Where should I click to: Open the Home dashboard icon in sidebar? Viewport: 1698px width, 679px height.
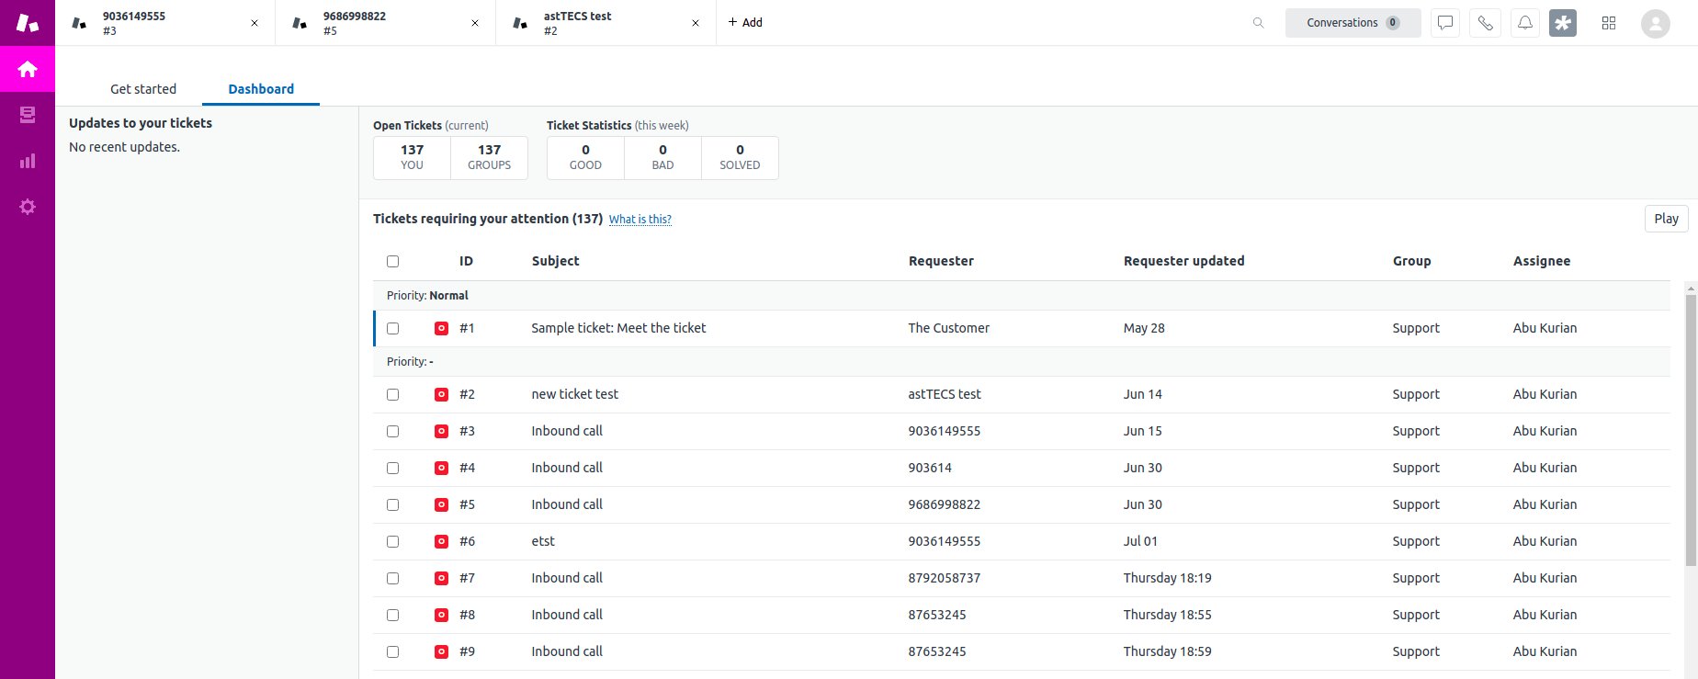pyautogui.click(x=28, y=69)
